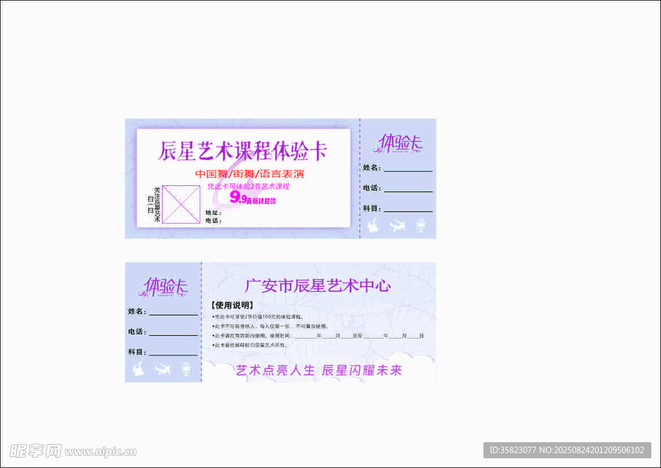Click the 科目 blank line on top card stub
Image resolution: width=661 pixels, height=468 pixels.
tap(407, 211)
